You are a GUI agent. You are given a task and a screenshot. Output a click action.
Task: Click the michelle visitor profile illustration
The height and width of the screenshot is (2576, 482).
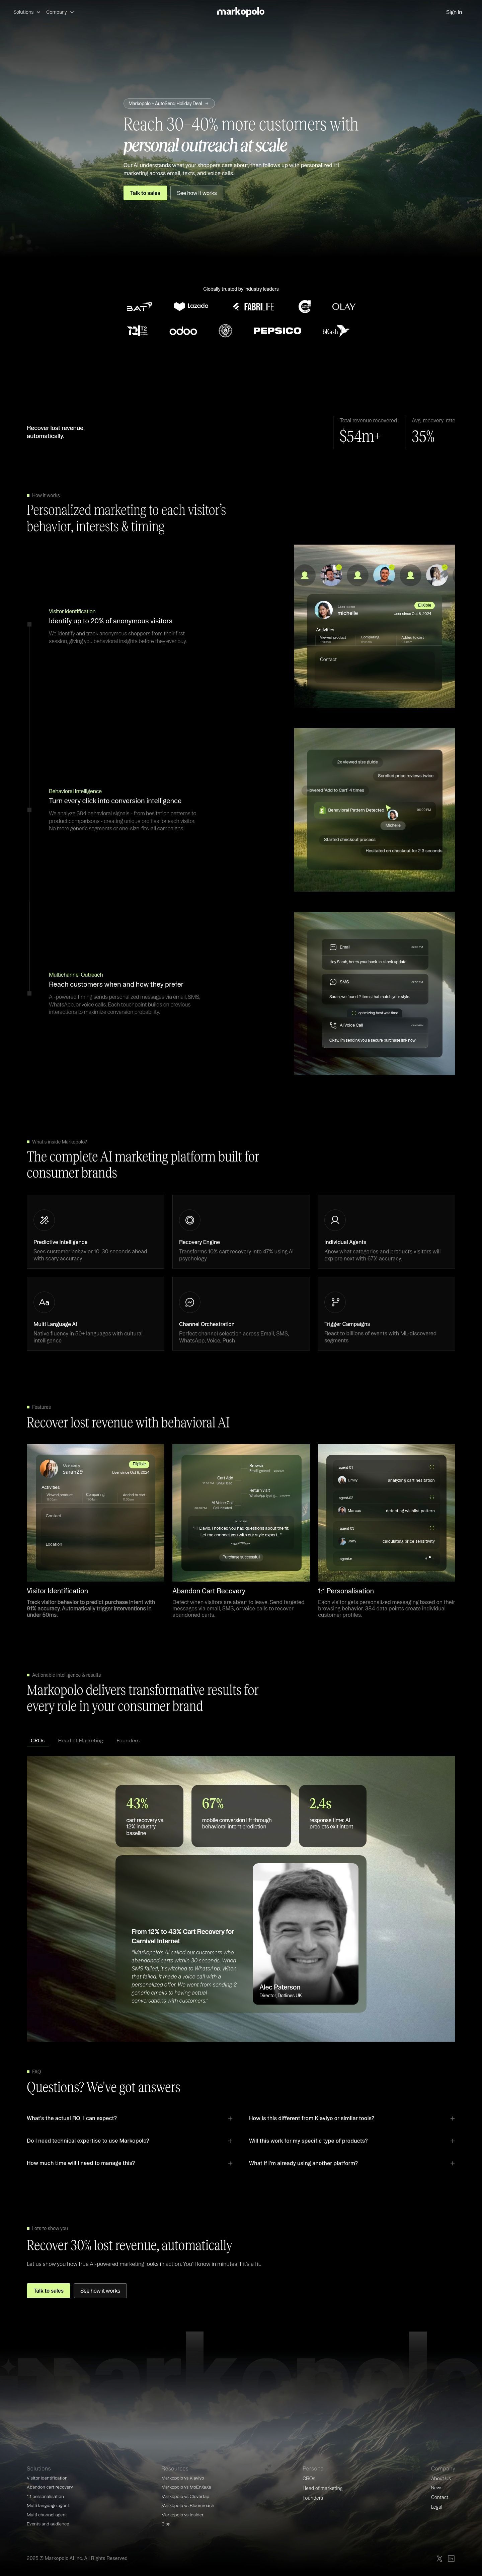click(x=374, y=626)
